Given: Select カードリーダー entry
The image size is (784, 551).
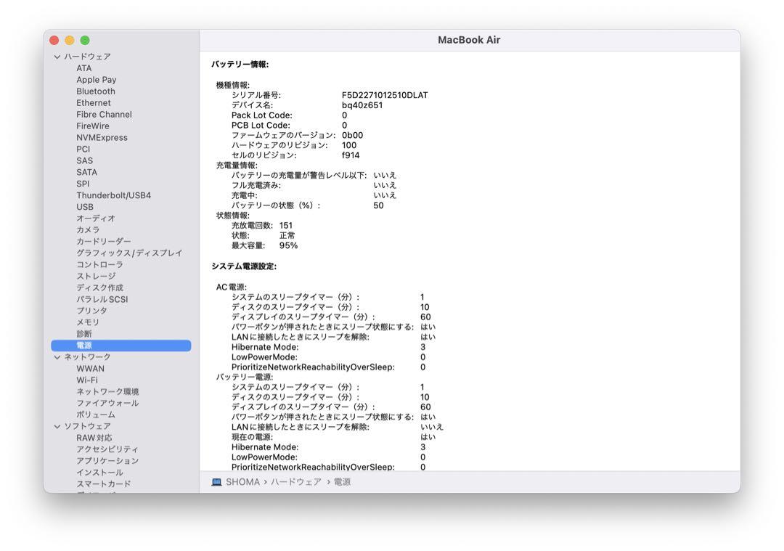Looking at the screenshot, I should [x=104, y=241].
